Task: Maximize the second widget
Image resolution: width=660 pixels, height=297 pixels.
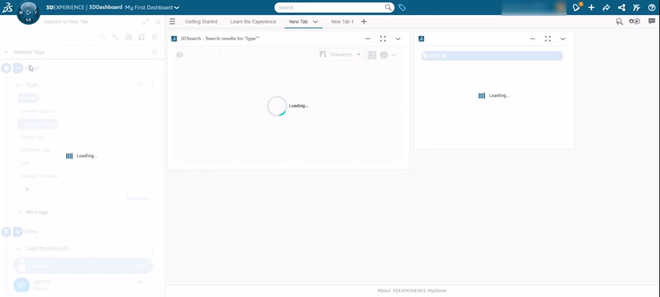Action: click(x=548, y=38)
